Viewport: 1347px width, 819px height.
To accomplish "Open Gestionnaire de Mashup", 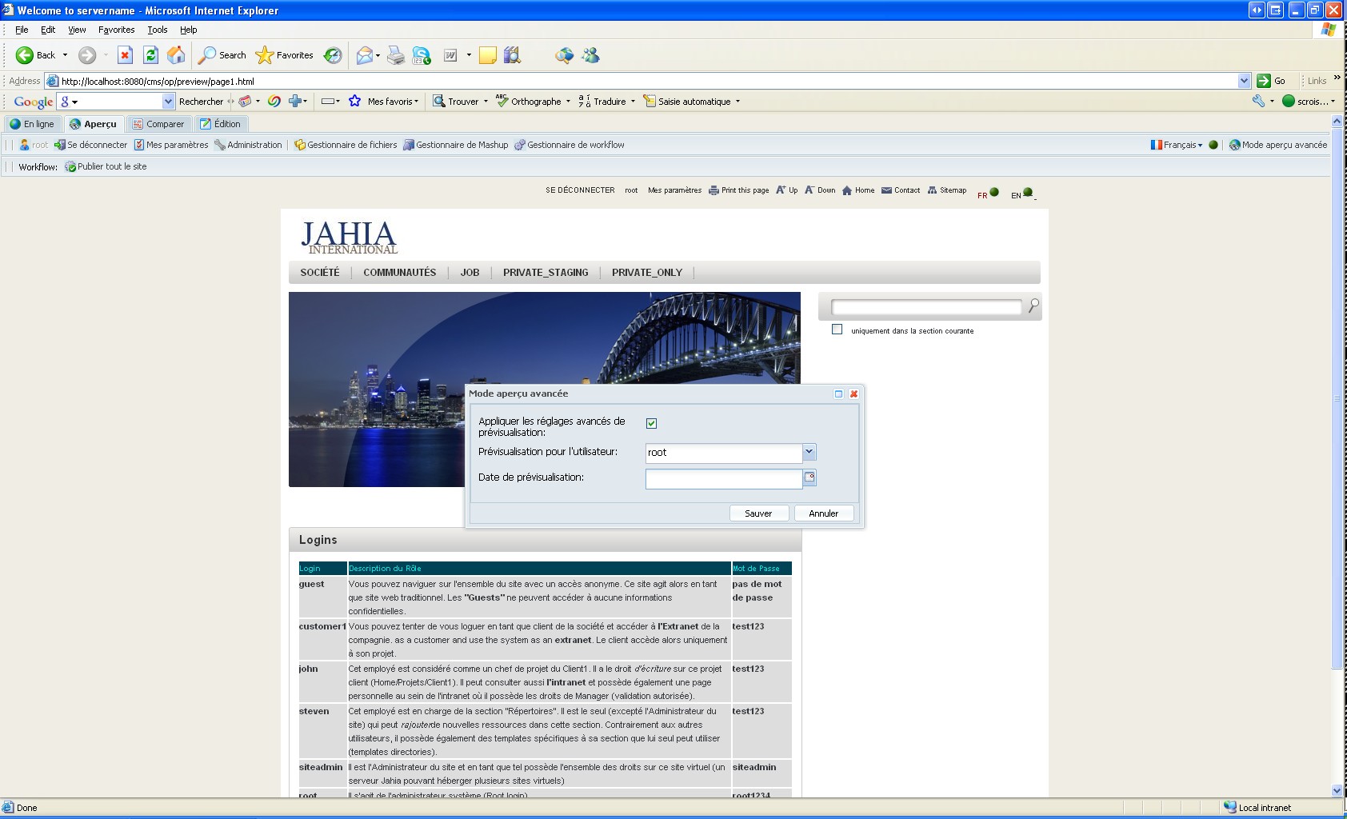I will [x=456, y=145].
